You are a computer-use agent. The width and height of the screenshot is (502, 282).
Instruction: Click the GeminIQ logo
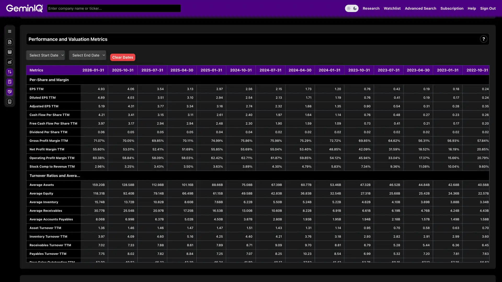[24, 8]
